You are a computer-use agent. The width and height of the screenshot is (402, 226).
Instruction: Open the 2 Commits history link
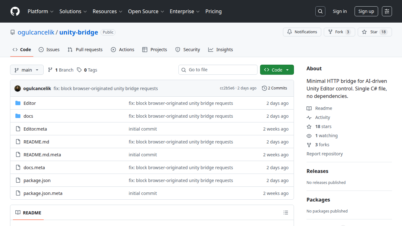tap(274, 88)
